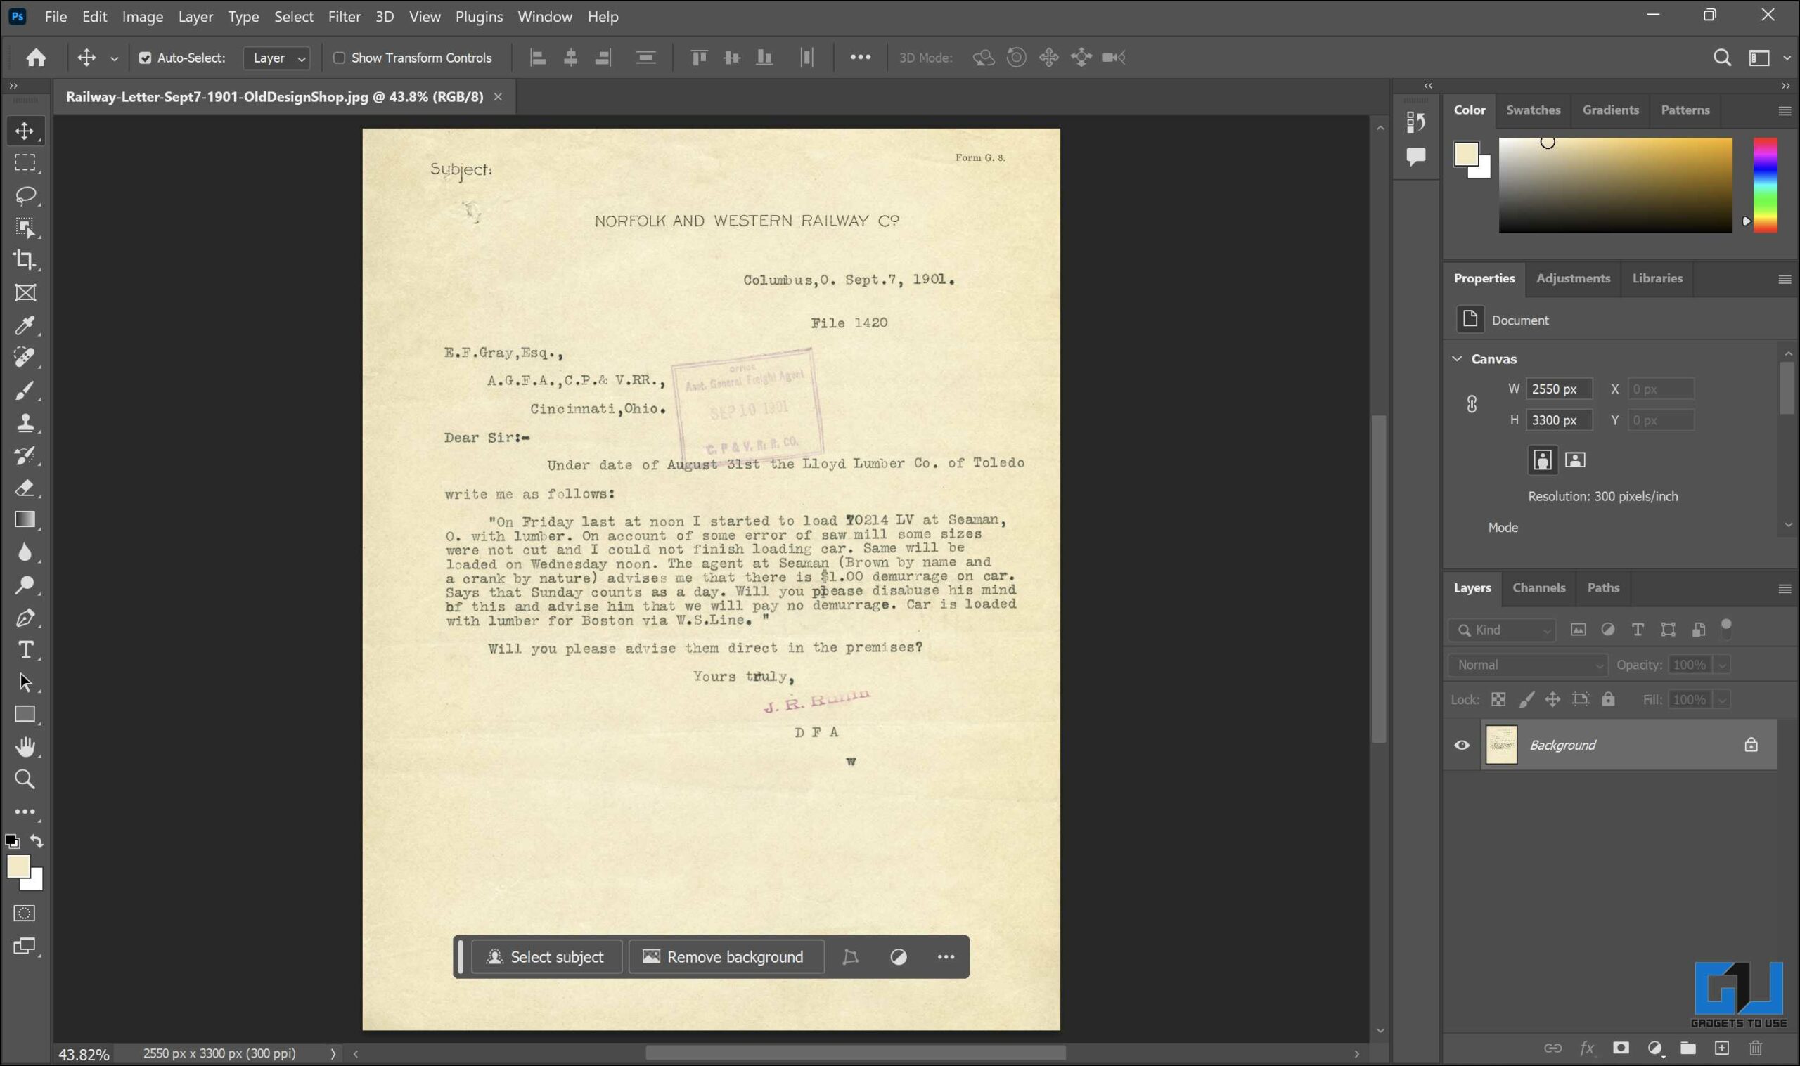Open more options on contextual task bar
The height and width of the screenshot is (1066, 1800).
946,957
